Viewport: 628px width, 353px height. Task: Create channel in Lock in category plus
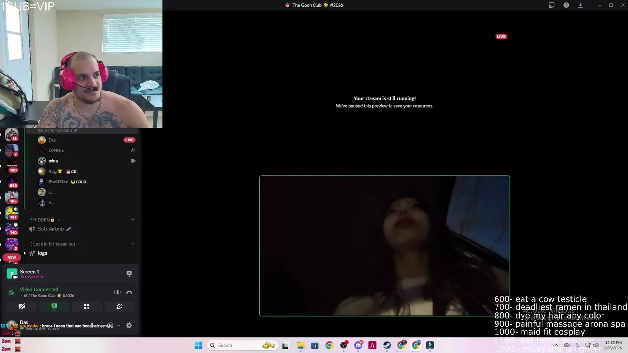[133, 244]
